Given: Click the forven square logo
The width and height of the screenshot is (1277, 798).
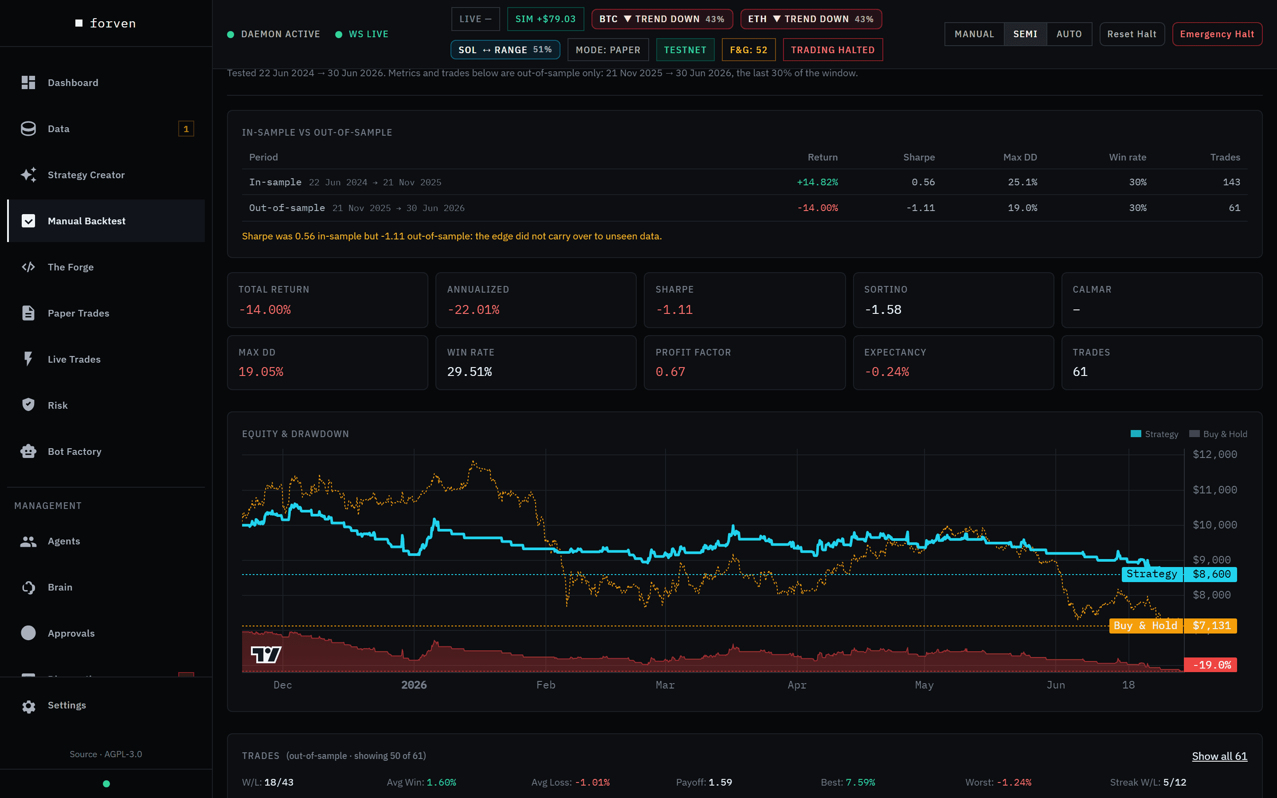Looking at the screenshot, I should pos(79,23).
